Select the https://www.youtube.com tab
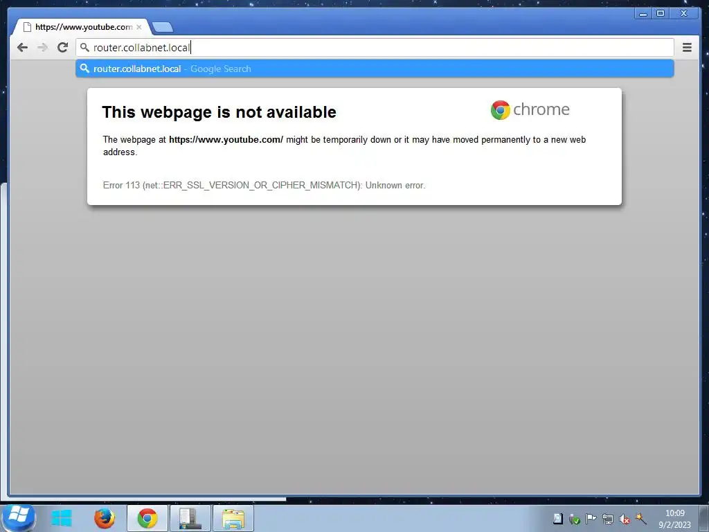709x532 pixels. pyautogui.click(x=80, y=27)
